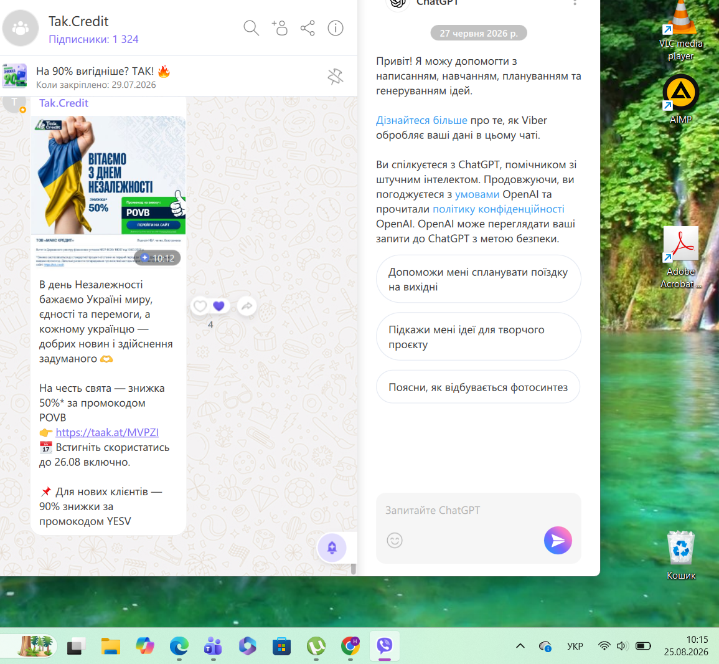This screenshot has height=664, width=719.
Task: Click the date label '27 червня 2026 р.'
Action: (x=478, y=33)
